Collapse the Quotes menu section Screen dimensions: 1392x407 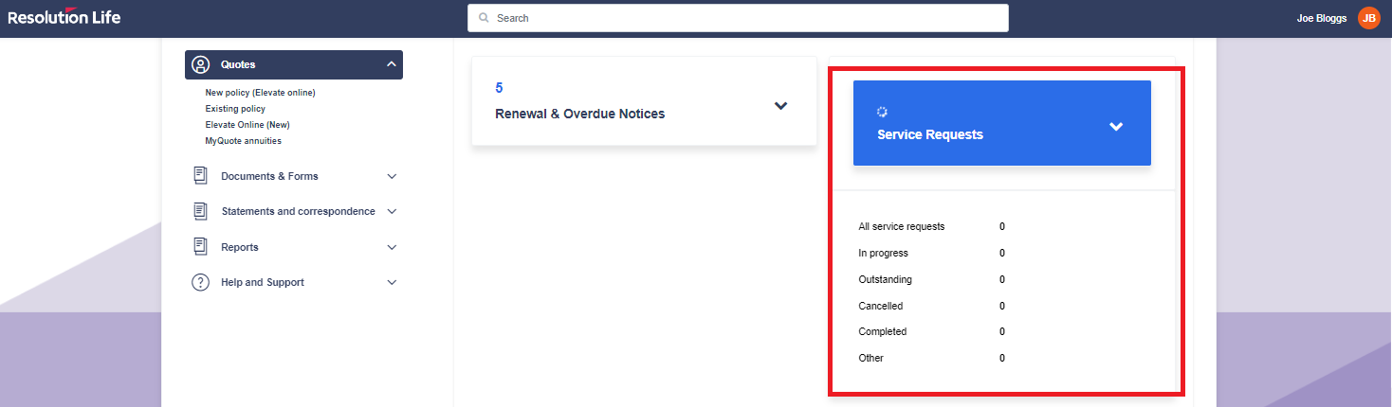point(294,64)
